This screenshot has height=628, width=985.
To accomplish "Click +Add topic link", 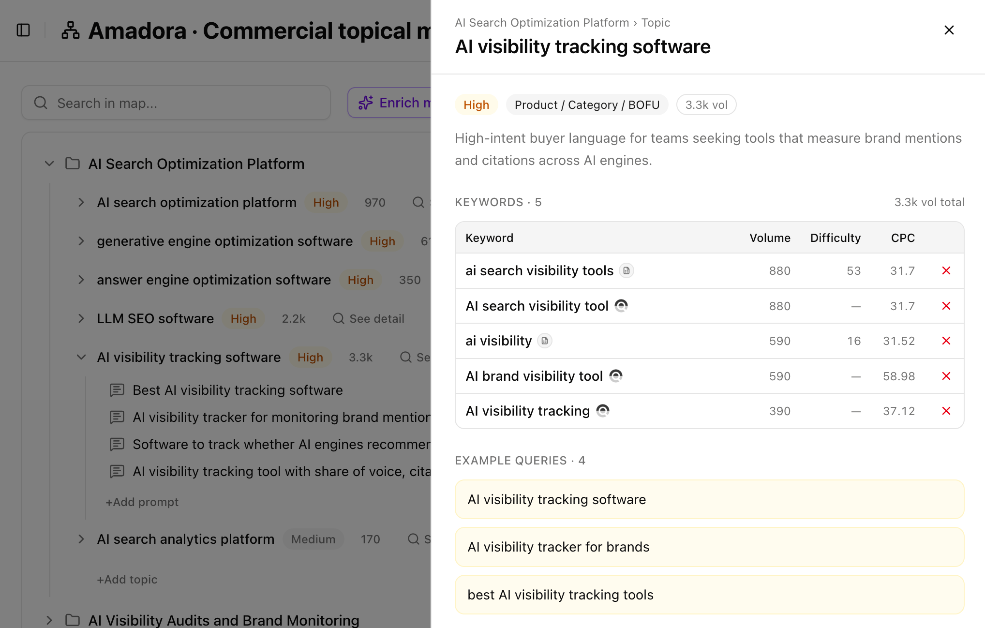I will coord(127,579).
